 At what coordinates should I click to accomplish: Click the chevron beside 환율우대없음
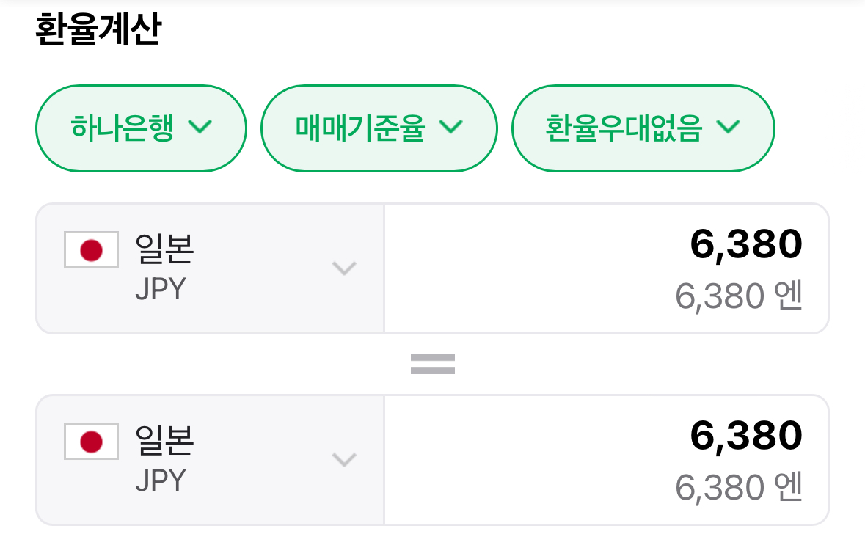tap(728, 127)
